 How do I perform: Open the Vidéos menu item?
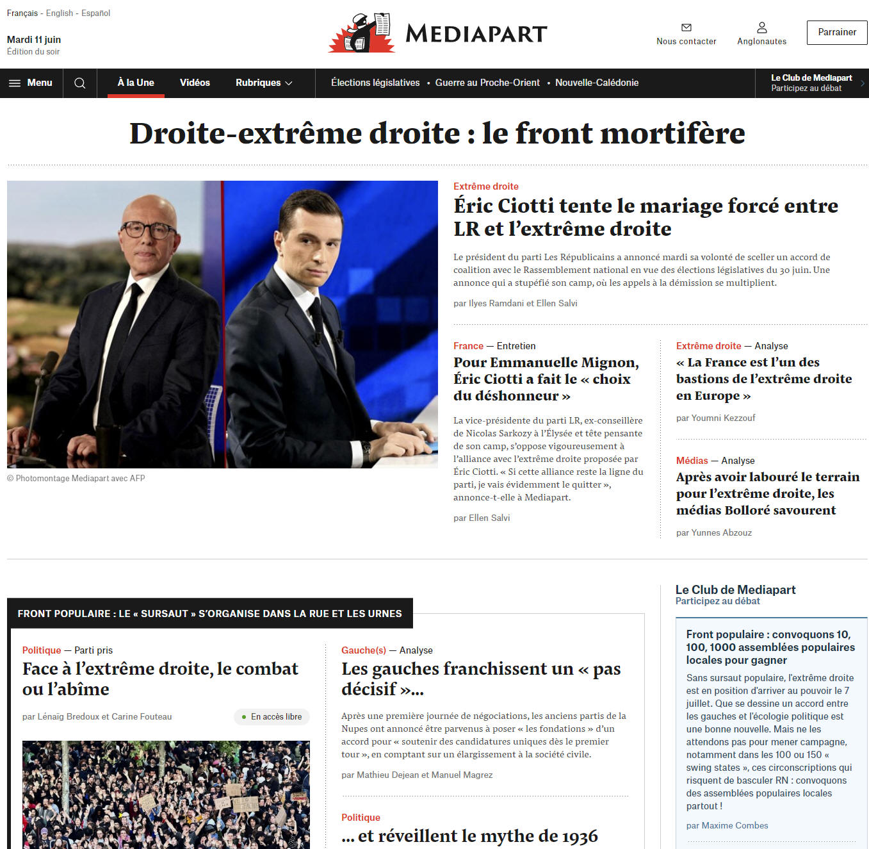(x=195, y=83)
